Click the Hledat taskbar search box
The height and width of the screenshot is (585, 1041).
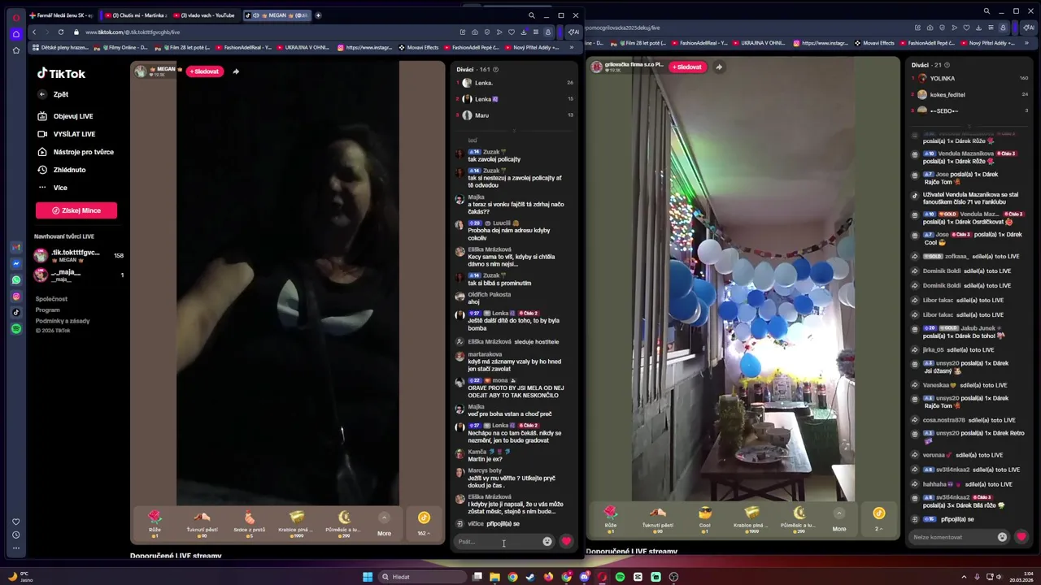point(422,577)
